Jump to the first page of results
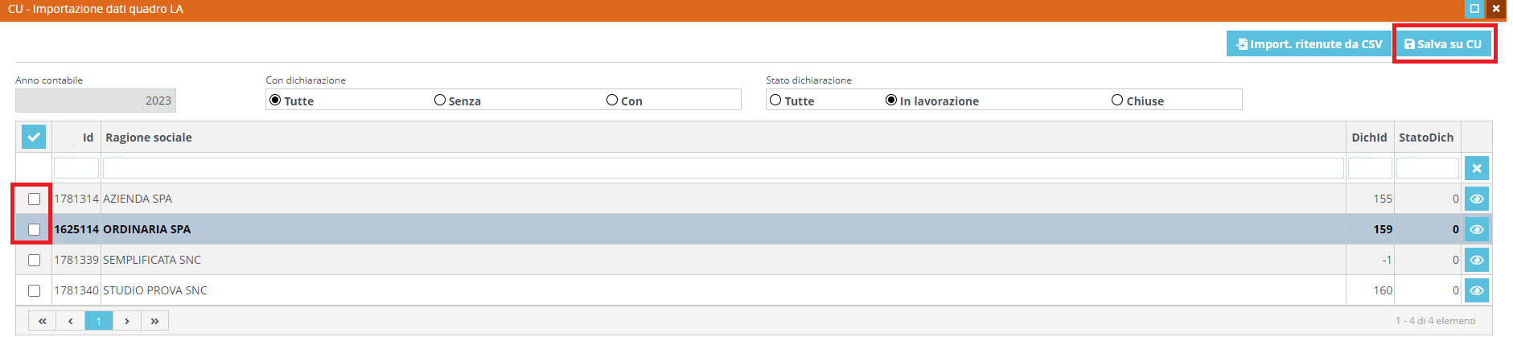This screenshot has width=1513, height=337. tap(42, 321)
